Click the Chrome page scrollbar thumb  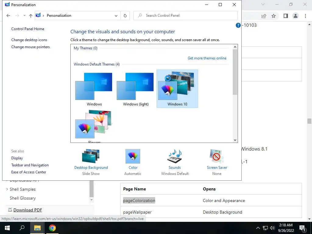[x=309, y=121]
